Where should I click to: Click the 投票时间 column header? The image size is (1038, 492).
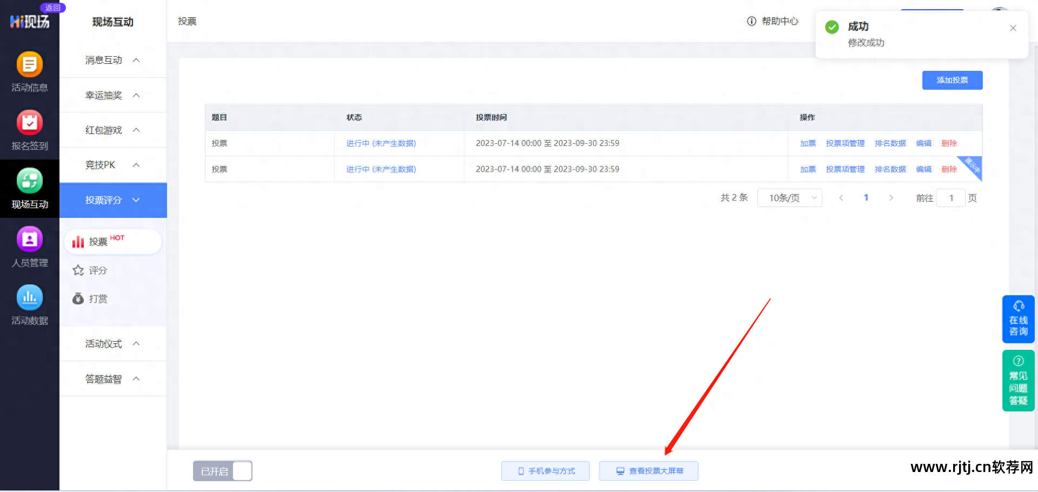point(491,117)
